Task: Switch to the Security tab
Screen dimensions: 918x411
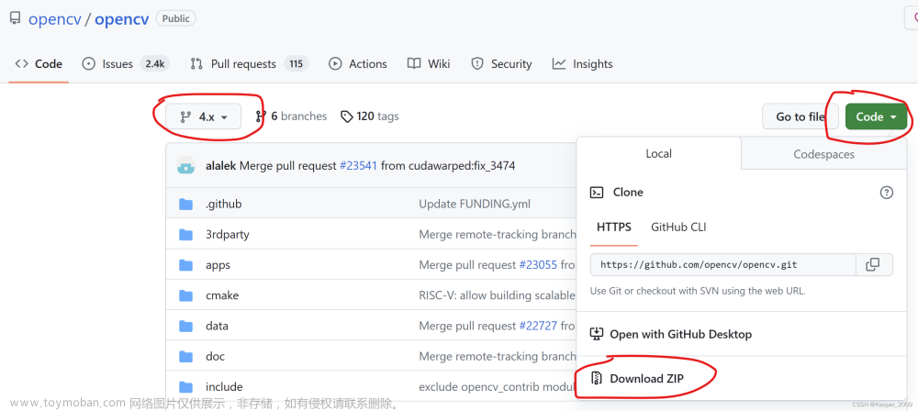Action: [501, 64]
